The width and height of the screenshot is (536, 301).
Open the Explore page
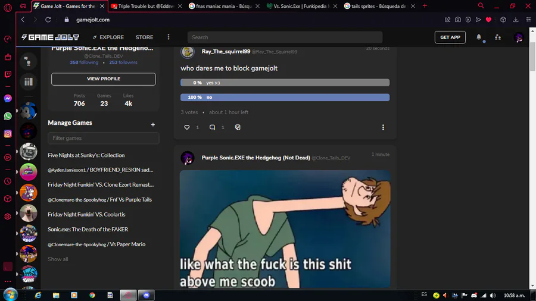(x=108, y=37)
